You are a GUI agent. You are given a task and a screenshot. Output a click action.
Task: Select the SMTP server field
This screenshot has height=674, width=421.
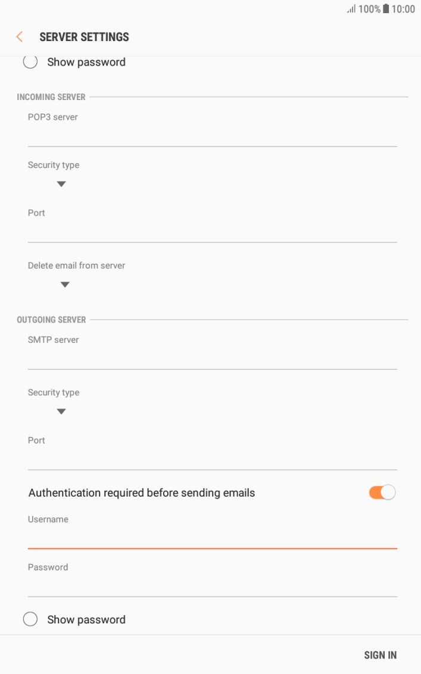pyautogui.click(x=212, y=358)
